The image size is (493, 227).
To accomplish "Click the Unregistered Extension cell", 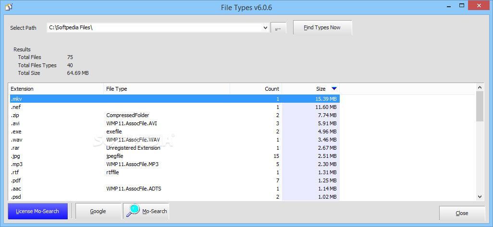I will 133,148.
